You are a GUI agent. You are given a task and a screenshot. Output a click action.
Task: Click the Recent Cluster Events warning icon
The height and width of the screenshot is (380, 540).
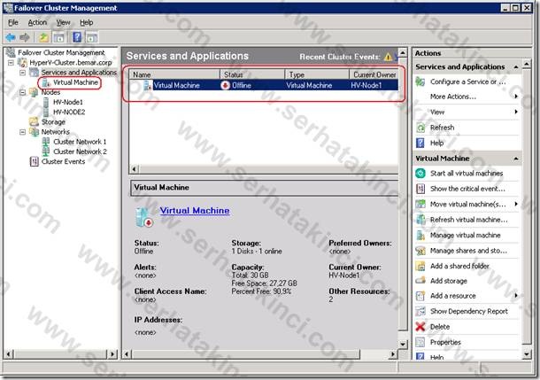point(388,57)
